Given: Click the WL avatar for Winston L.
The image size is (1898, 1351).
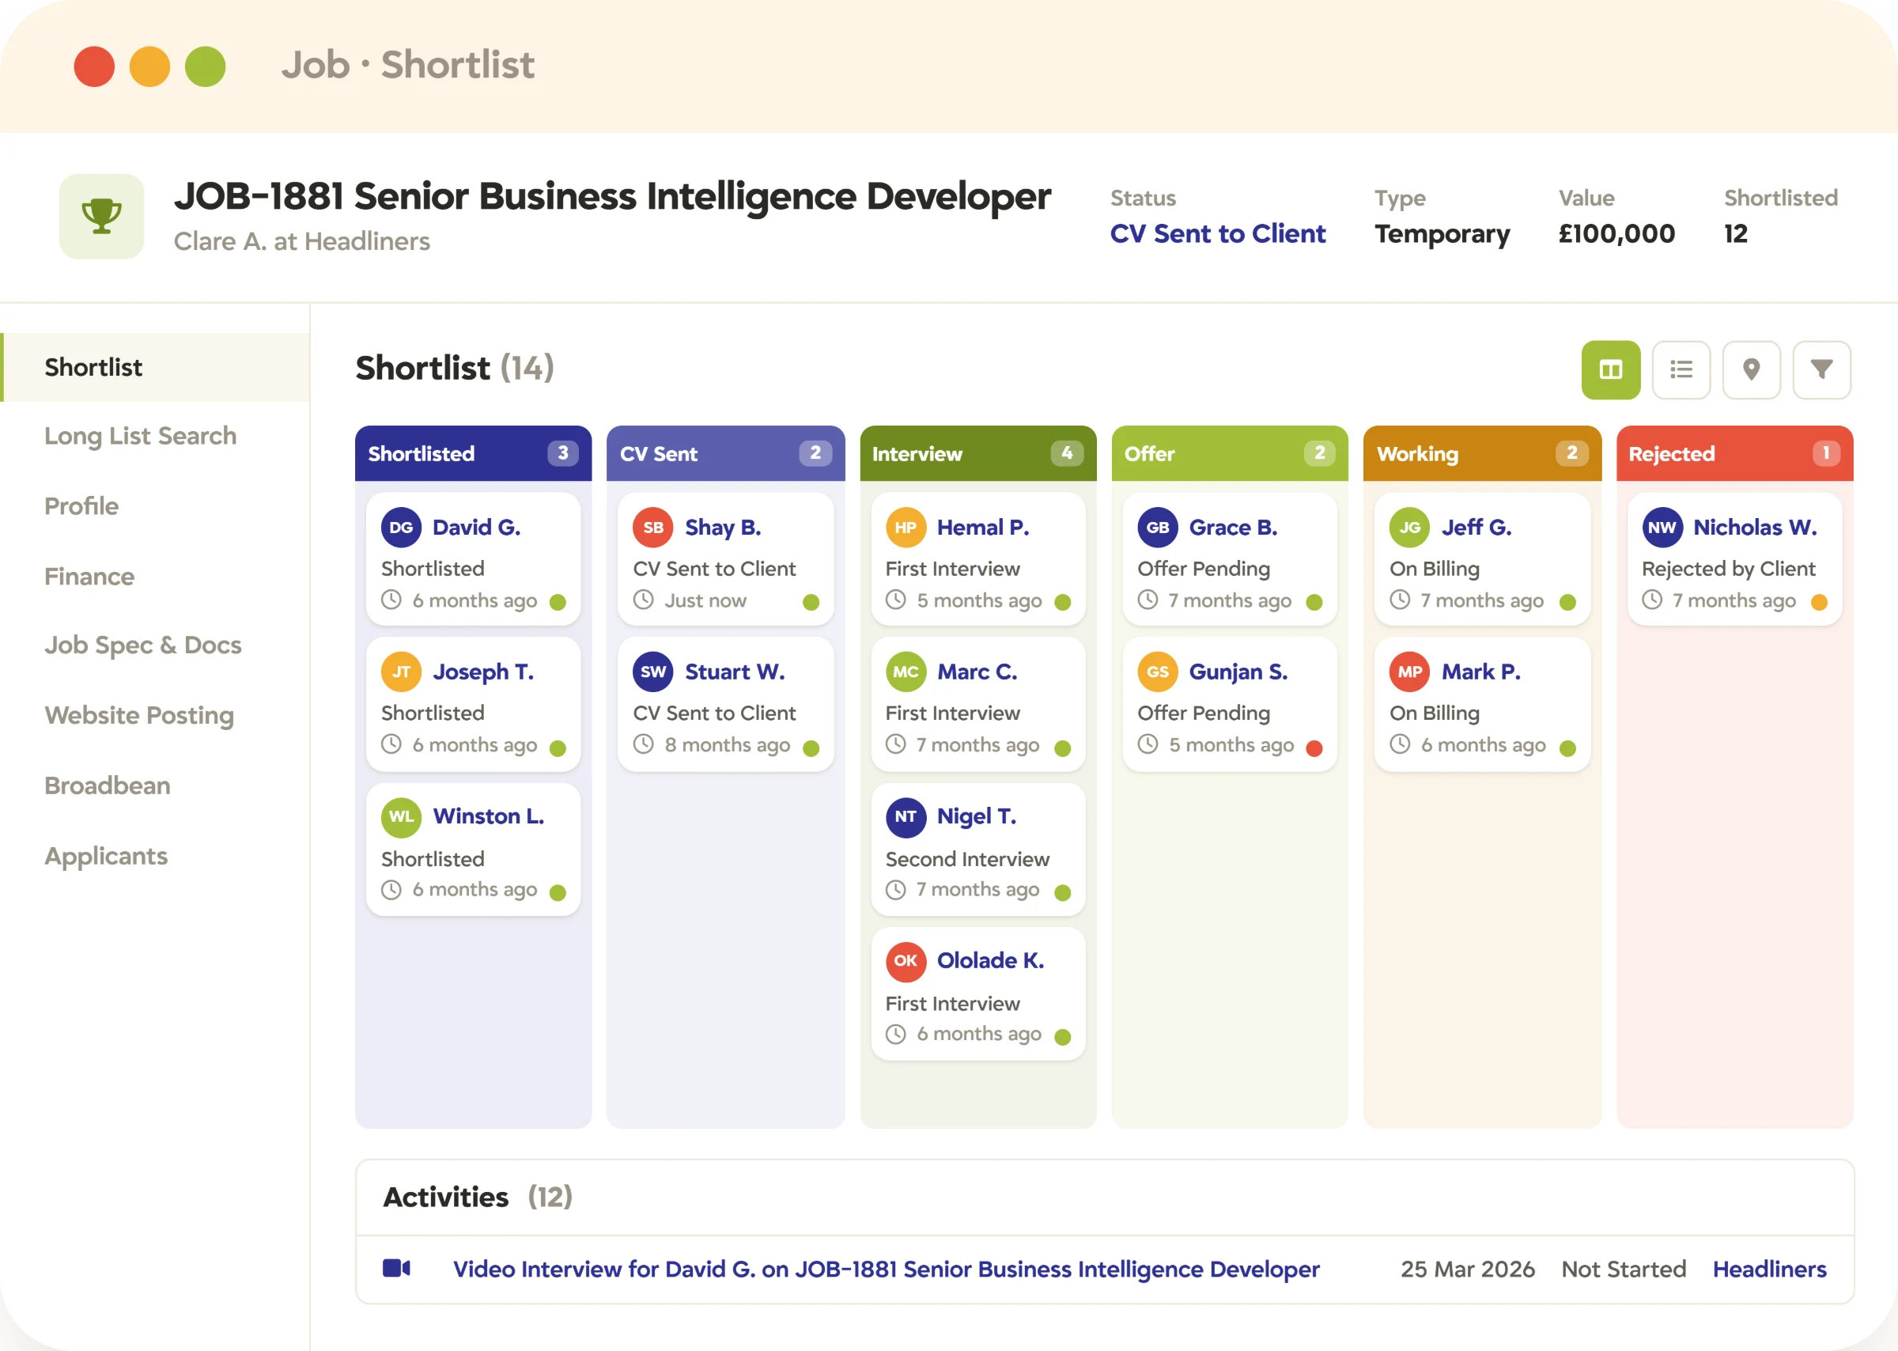Looking at the screenshot, I should click(x=401, y=817).
